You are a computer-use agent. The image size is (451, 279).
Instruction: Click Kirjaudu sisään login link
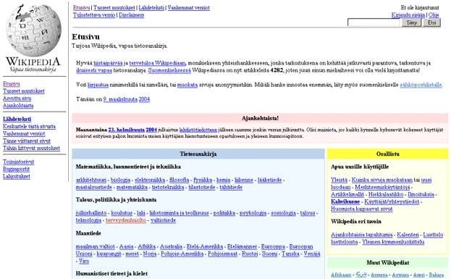[x=408, y=15]
